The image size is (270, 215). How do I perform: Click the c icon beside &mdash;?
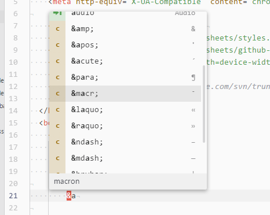click(x=57, y=158)
